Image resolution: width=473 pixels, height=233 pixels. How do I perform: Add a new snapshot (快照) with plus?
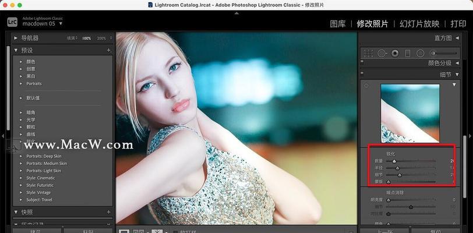point(108,212)
